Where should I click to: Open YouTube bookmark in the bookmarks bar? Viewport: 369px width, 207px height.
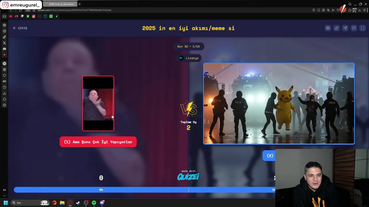pos(11,16)
